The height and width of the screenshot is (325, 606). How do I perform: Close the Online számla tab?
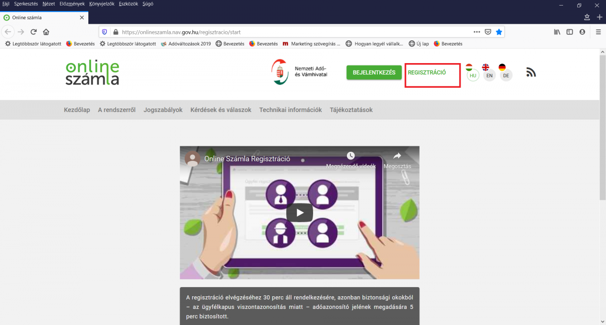pyautogui.click(x=82, y=17)
